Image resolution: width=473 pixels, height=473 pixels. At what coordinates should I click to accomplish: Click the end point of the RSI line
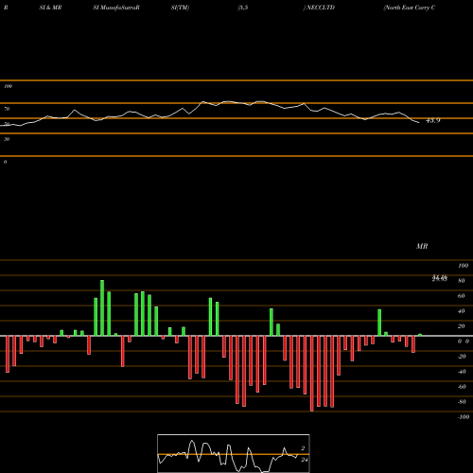(419, 122)
